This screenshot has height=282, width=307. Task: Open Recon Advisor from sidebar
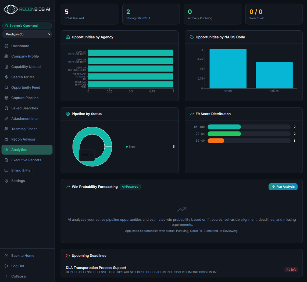(27, 139)
